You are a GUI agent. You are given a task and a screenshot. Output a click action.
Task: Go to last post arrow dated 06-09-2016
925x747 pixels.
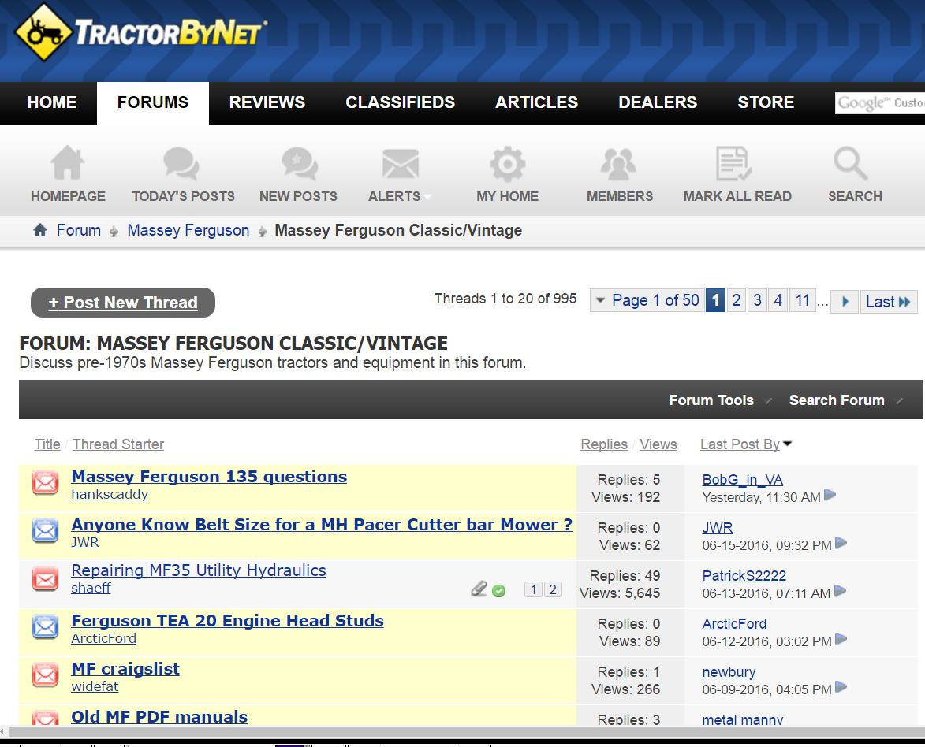point(841,687)
